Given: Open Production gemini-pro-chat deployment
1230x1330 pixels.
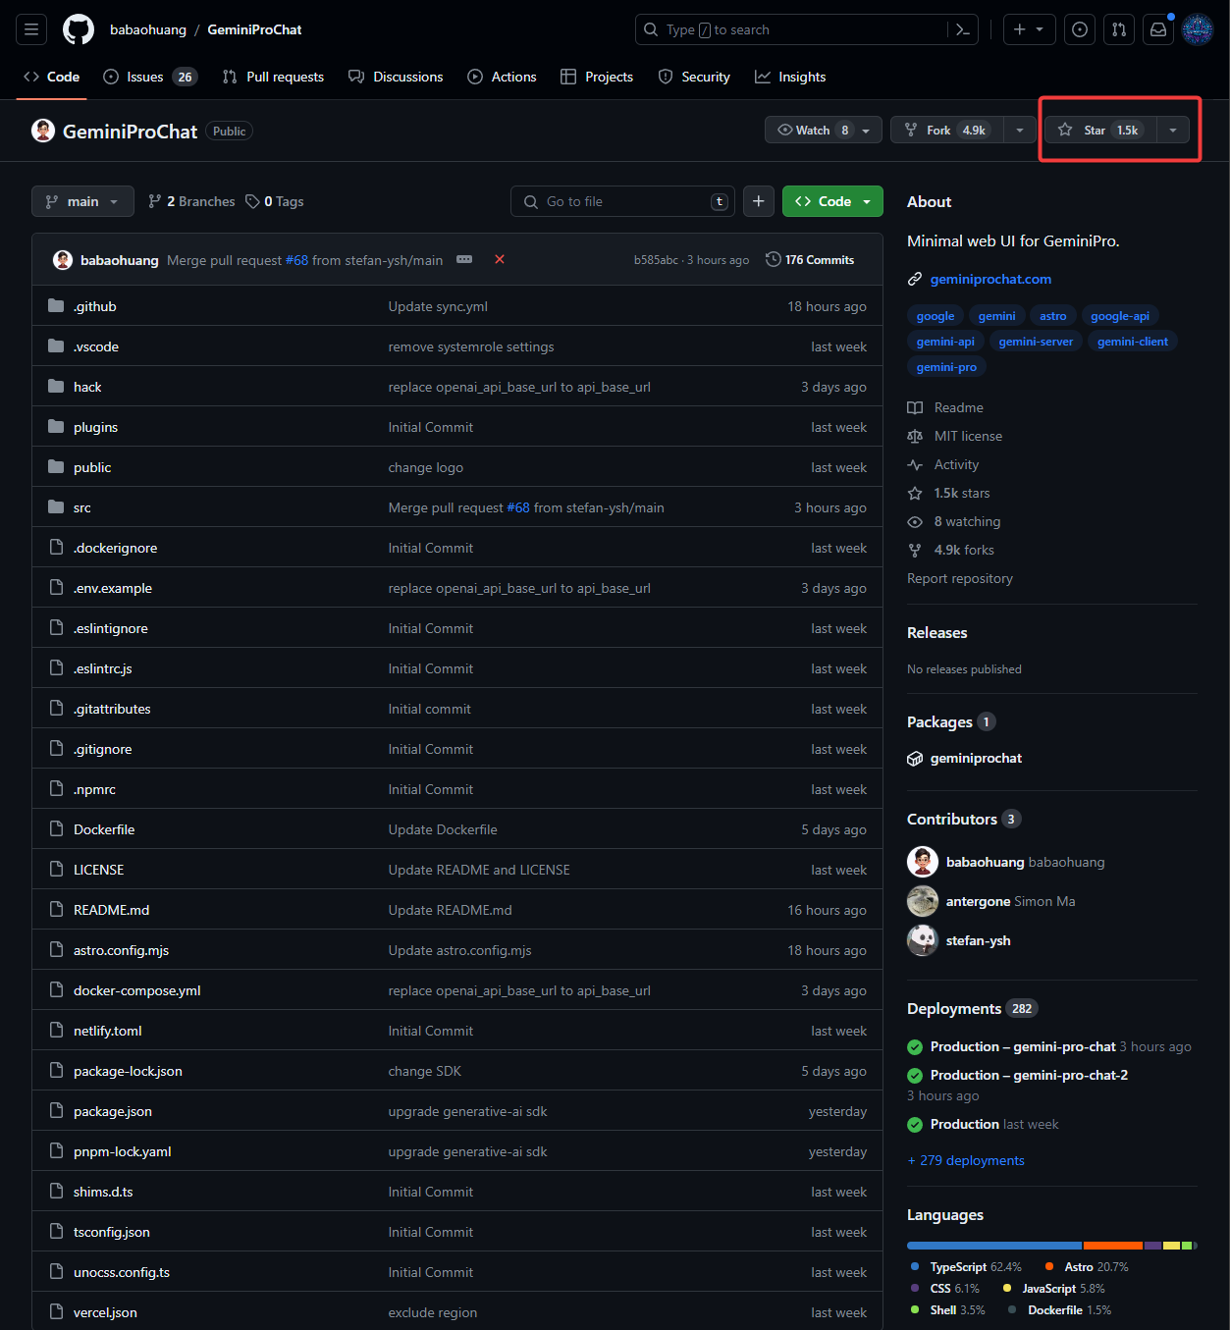Looking at the screenshot, I should [x=1023, y=1046].
